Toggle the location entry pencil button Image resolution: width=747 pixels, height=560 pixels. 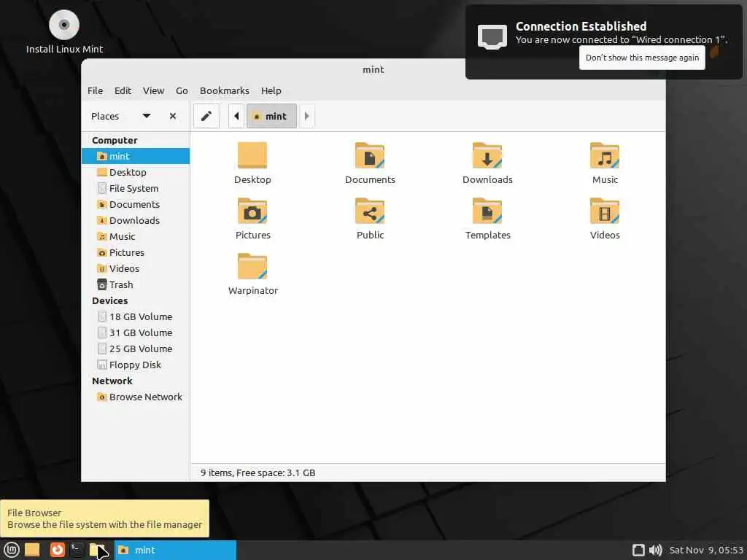click(206, 116)
